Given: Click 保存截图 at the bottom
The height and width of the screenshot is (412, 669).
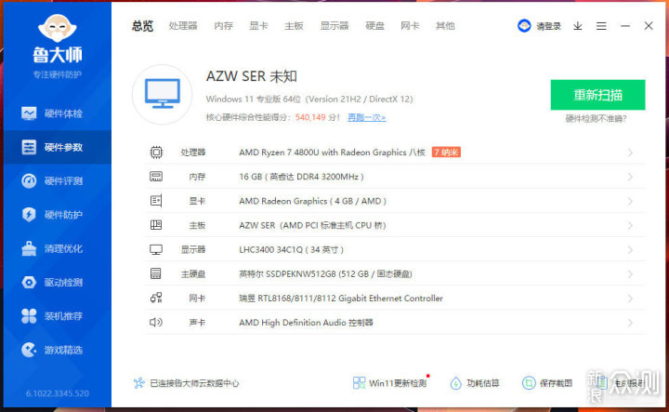Looking at the screenshot, I should coord(547,383).
